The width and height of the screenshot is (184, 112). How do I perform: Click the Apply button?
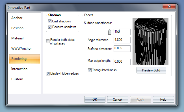(x=140, y=100)
